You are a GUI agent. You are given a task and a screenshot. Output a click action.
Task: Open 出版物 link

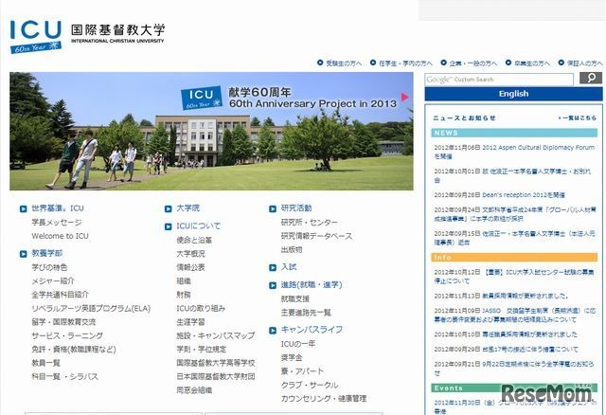(x=292, y=250)
